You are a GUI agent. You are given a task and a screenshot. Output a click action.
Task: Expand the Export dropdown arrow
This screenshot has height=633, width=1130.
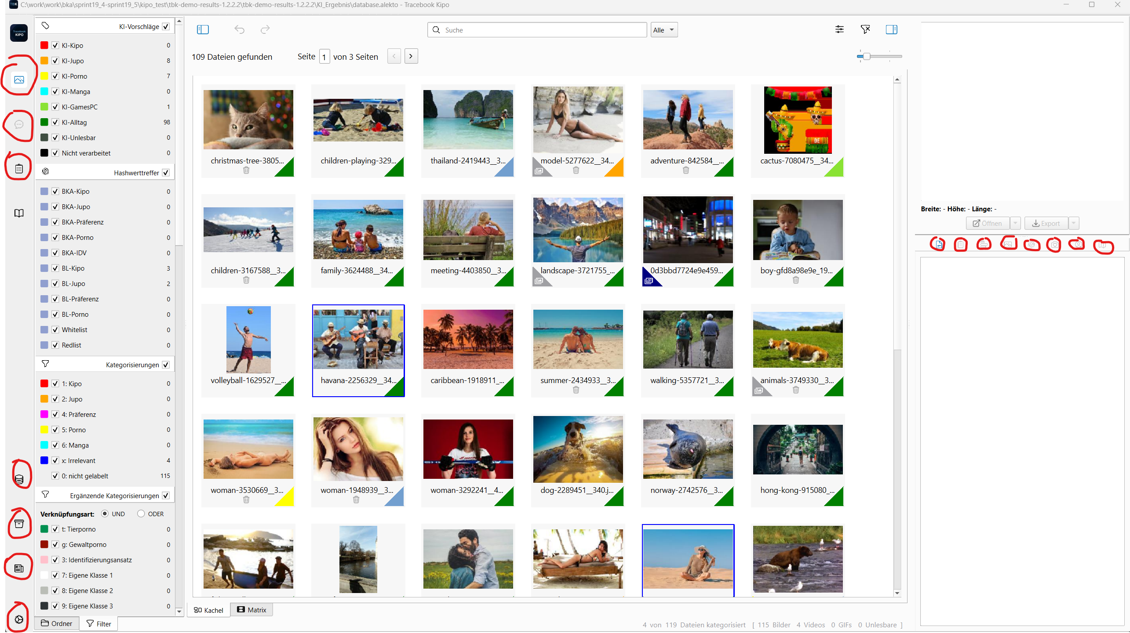[1074, 223]
